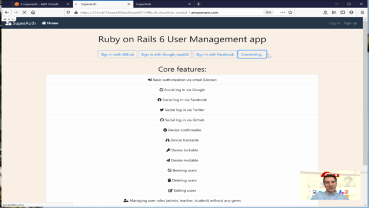Click the Core features heading
The height and width of the screenshot is (208, 369).
pos(182,69)
